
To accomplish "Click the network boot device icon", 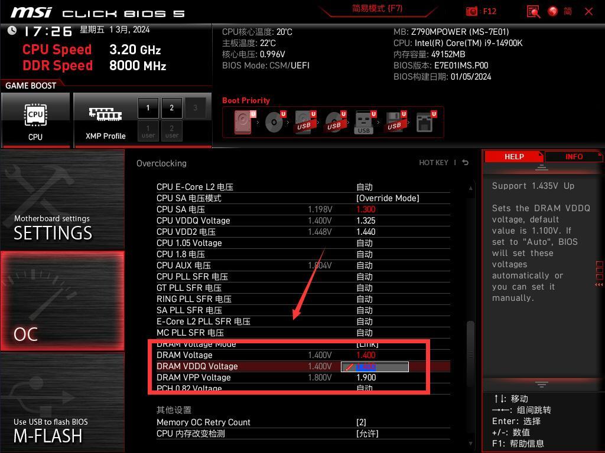I will tap(425, 122).
